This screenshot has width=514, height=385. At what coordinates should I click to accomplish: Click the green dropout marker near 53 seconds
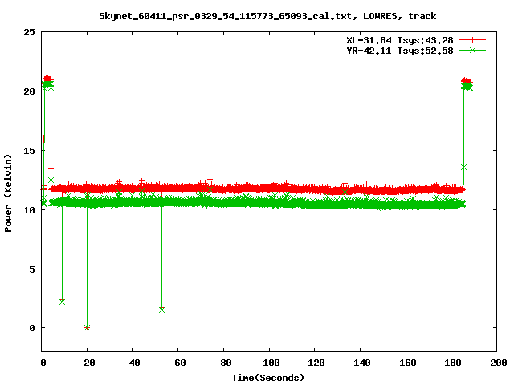161,310
